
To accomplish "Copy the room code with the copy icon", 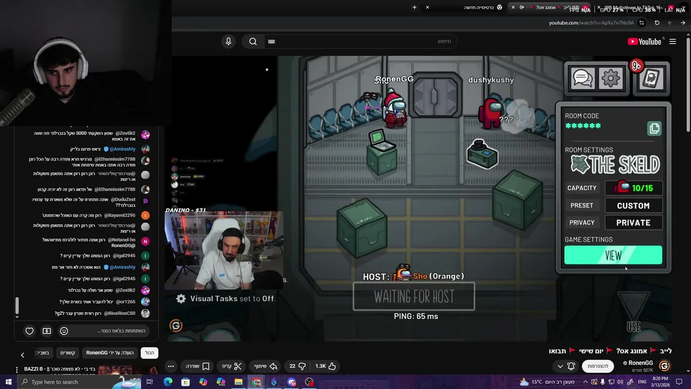I will [x=654, y=129].
